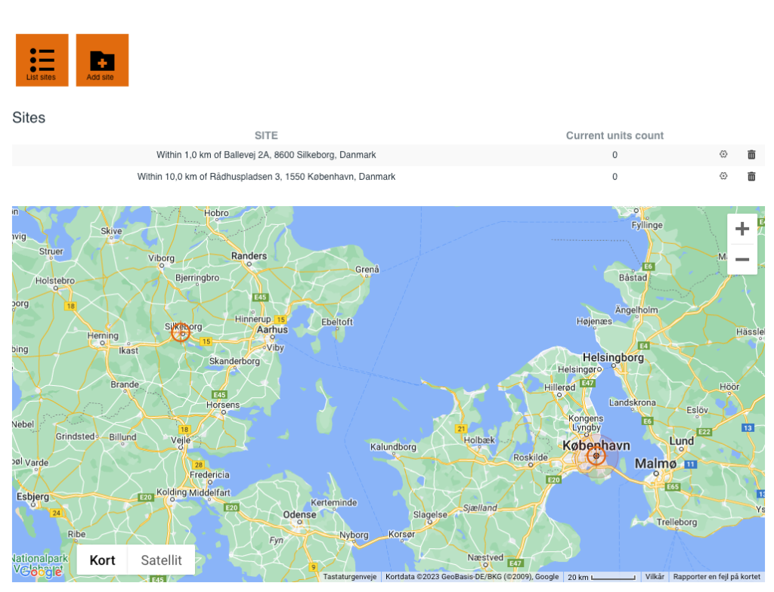
Task: Zoom in on the map
Action: click(x=741, y=229)
